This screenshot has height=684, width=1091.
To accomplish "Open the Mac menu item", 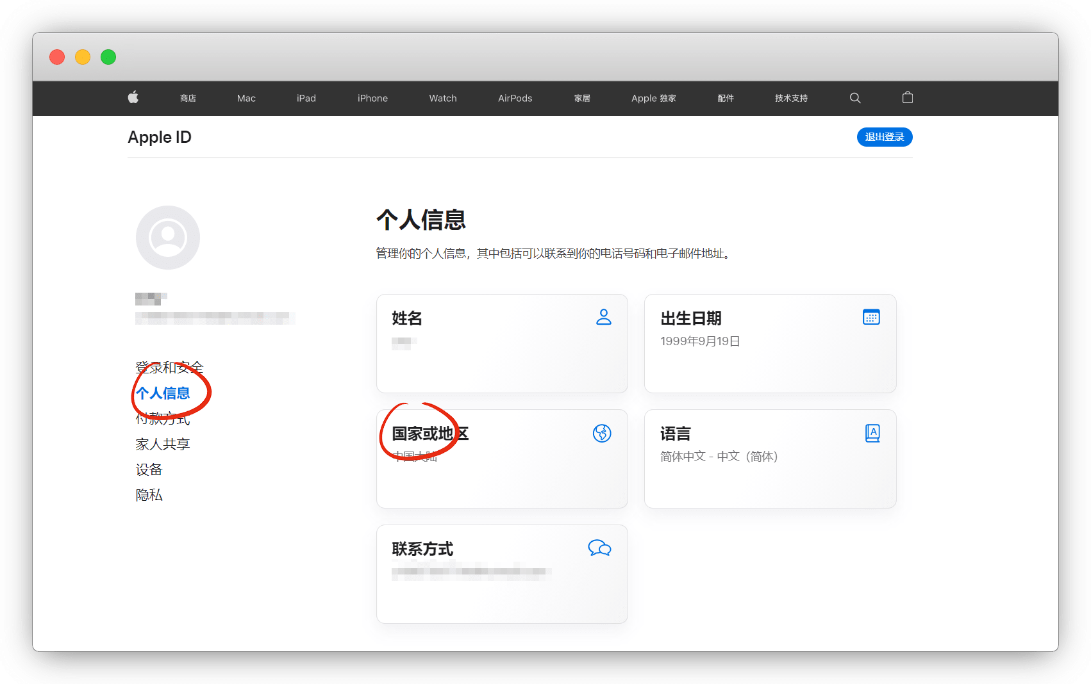I will [246, 98].
